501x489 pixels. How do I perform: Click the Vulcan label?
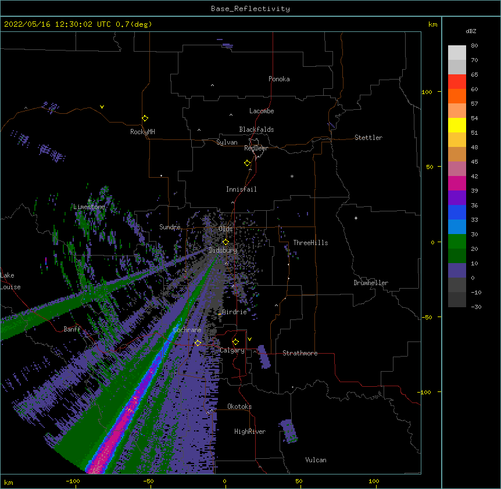pos(316,460)
